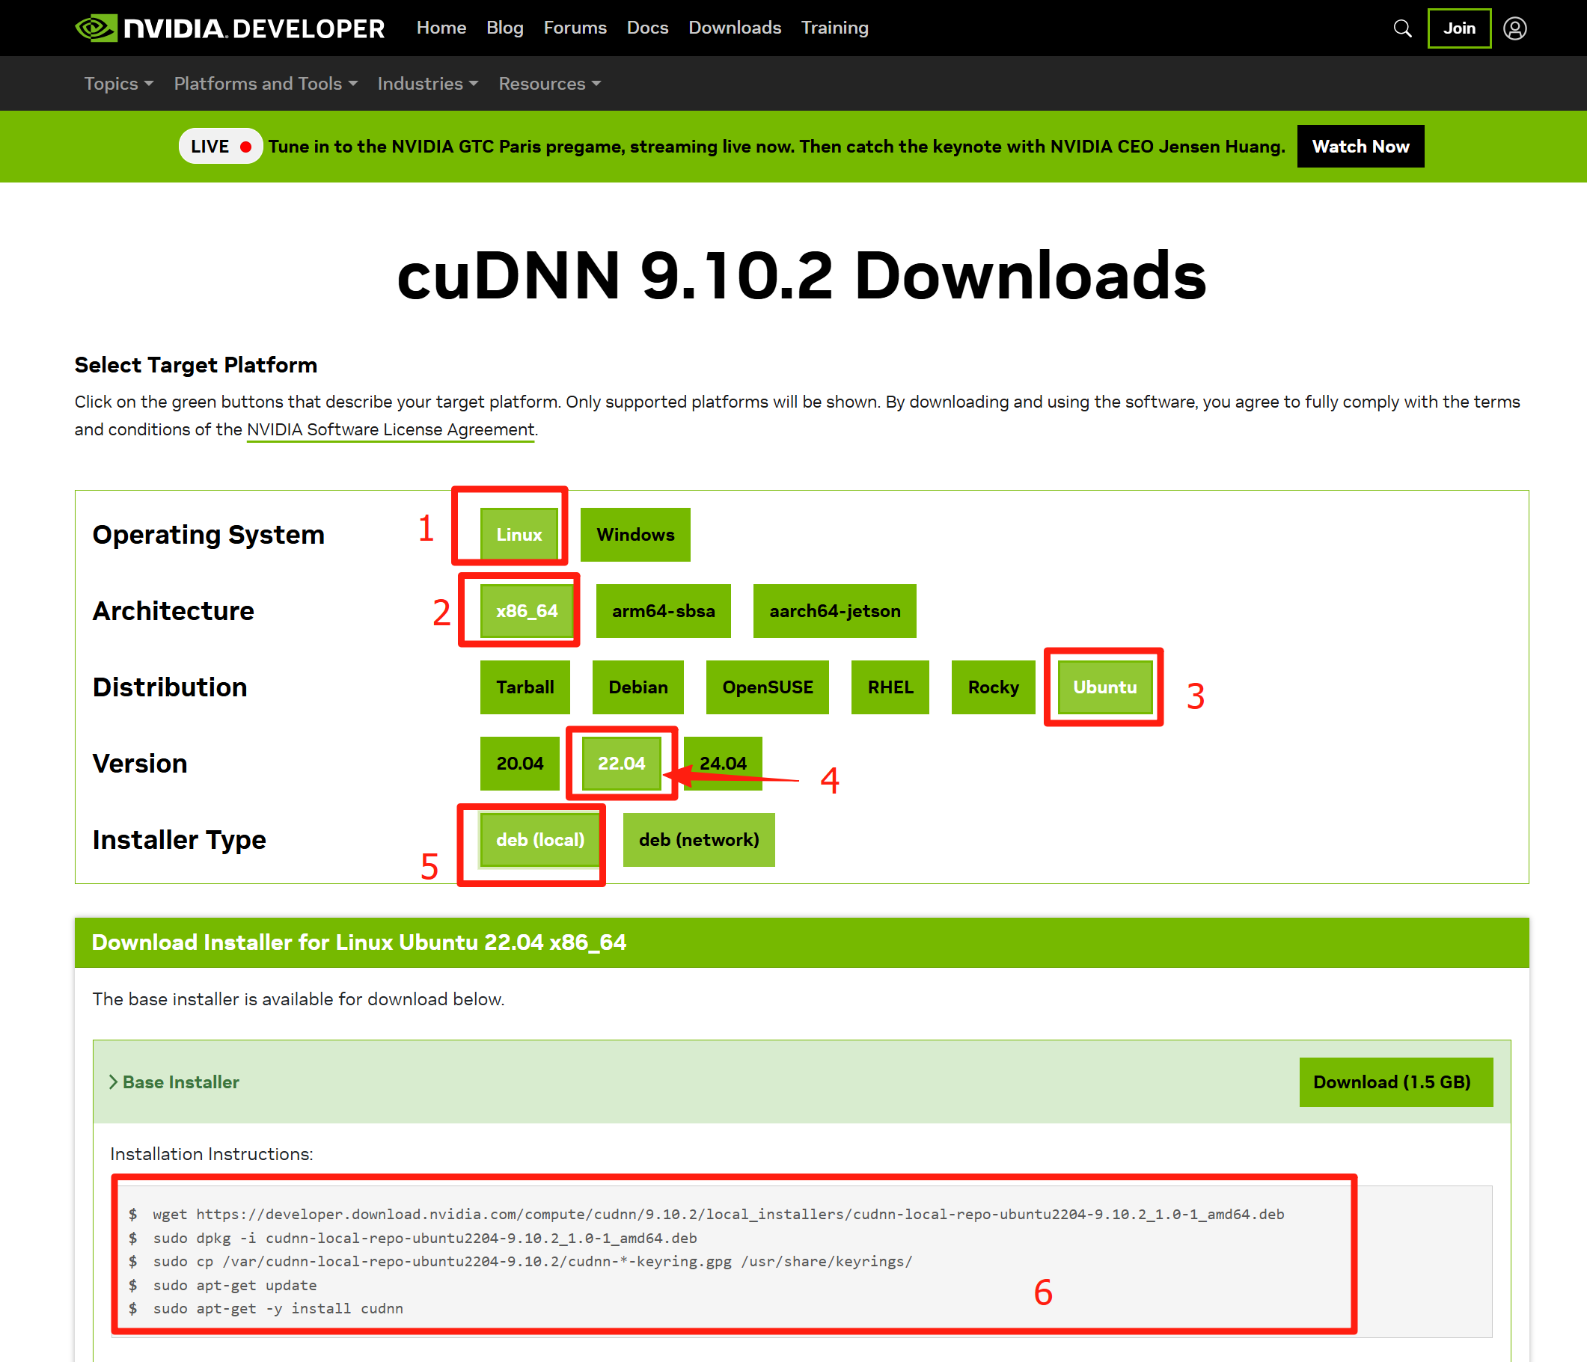Viewport: 1587px width, 1362px height.
Task: Click the user account profile icon
Action: point(1514,28)
